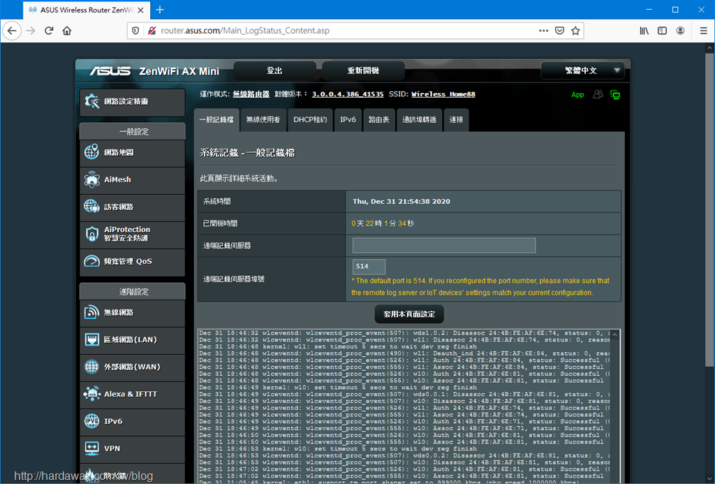Image resolution: width=715 pixels, height=484 pixels.
Task: Open the QoS bandwidth gauge icon
Action: click(91, 261)
